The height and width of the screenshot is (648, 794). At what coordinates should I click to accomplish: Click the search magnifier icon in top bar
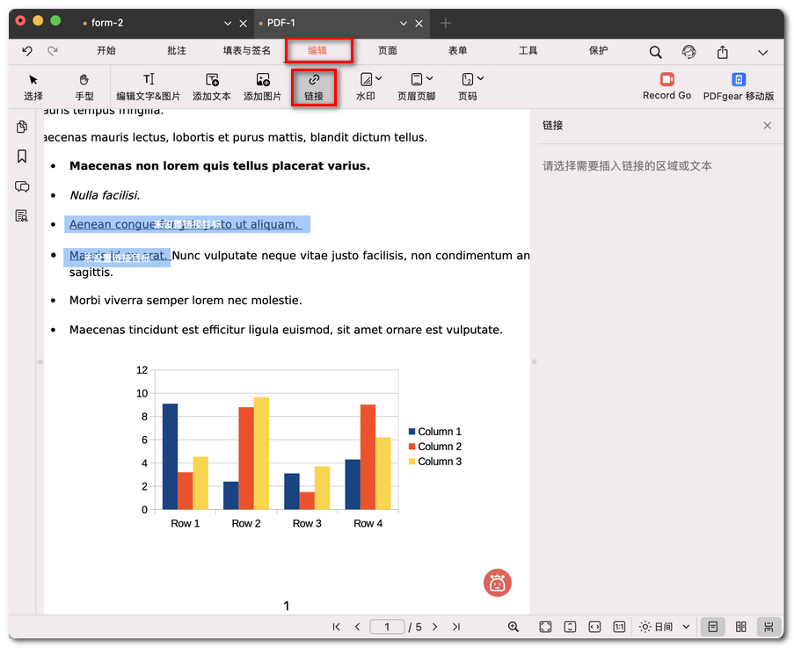click(656, 52)
